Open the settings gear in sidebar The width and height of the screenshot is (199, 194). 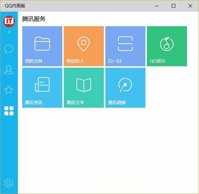pos(9,183)
